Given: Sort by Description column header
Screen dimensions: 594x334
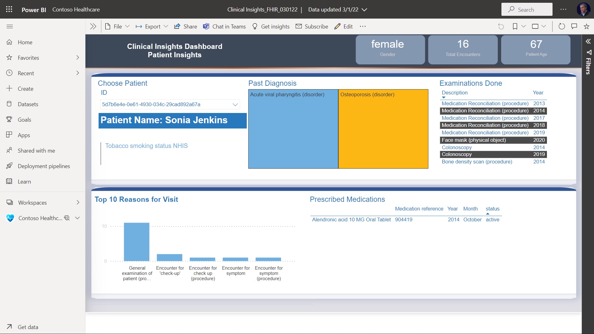Looking at the screenshot, I should (454, 93).
